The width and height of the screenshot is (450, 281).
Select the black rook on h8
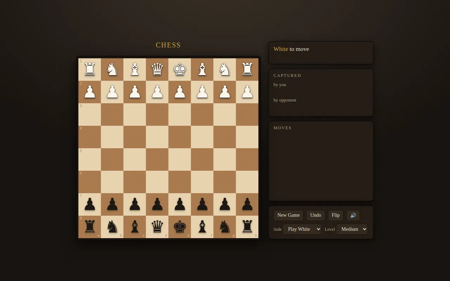coord(247,227)
